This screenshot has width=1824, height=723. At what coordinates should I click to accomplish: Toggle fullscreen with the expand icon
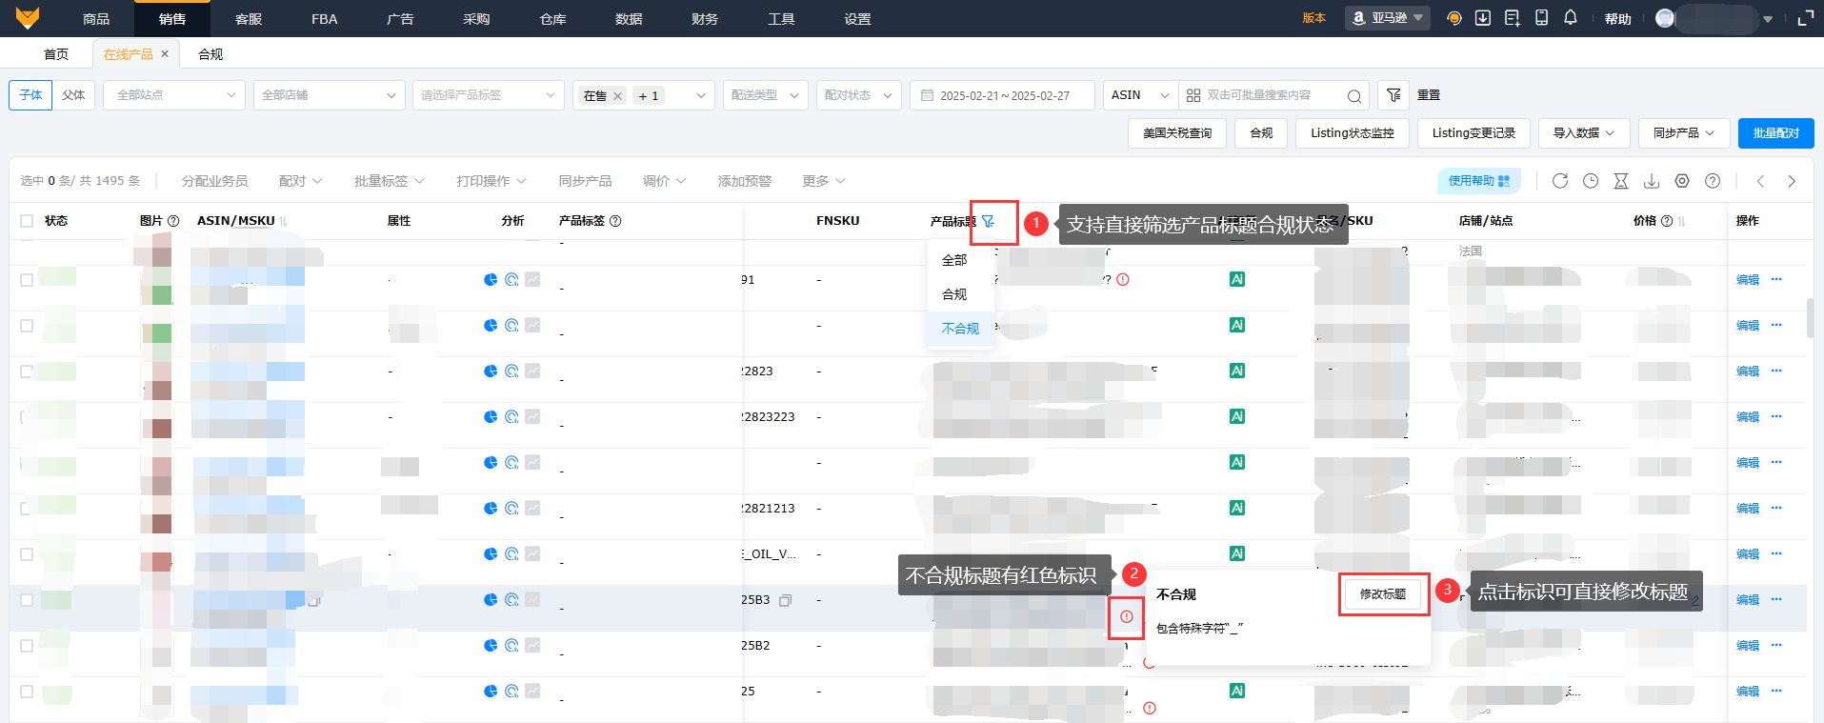point(1805,18)
